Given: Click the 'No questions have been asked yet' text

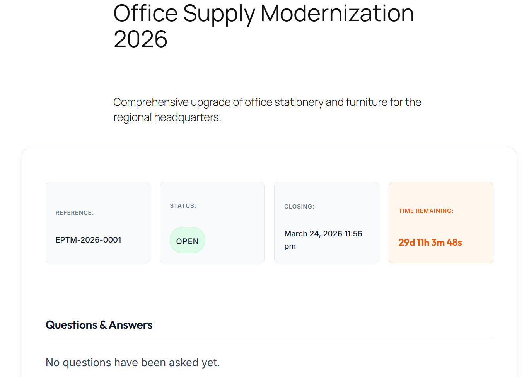Looking at the screenshot, I should [x=133, y=362].
